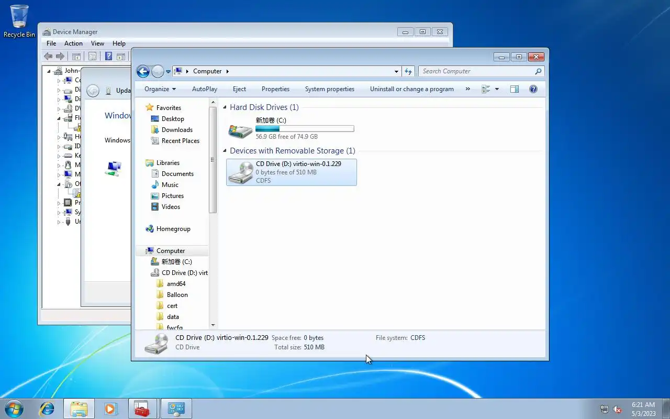Screen dimensions: 670x419
Task: Switch to Device Manager toolbox taskbar button
Action: tap(142, 409)
